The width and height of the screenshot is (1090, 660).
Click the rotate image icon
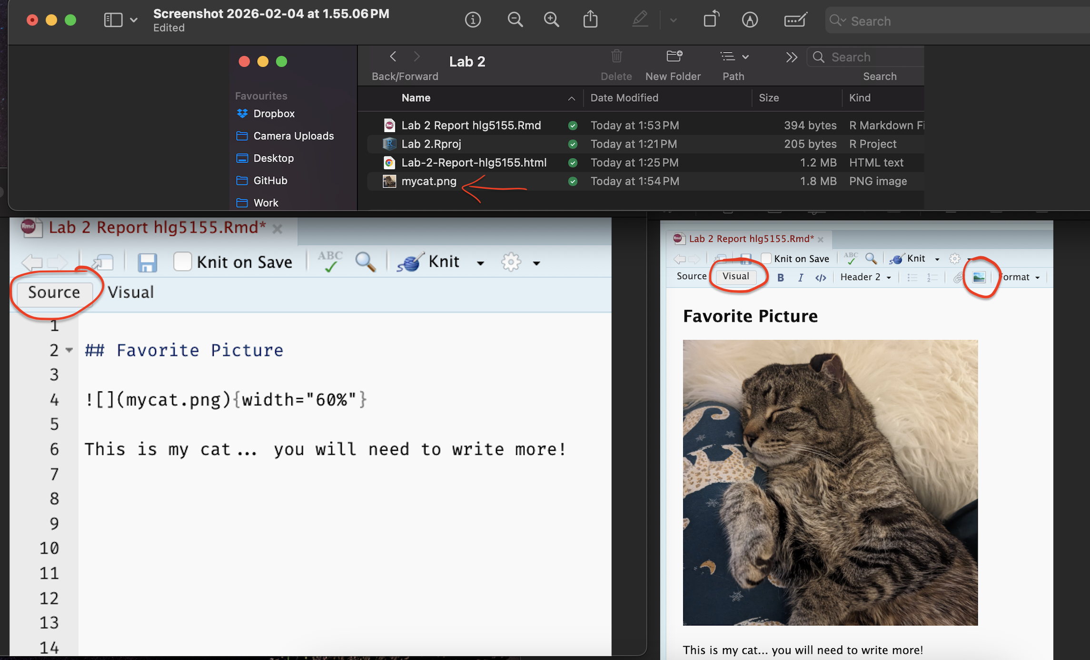point(711,20)
